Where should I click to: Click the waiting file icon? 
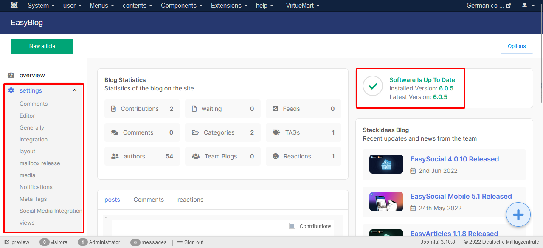(194, 109)
